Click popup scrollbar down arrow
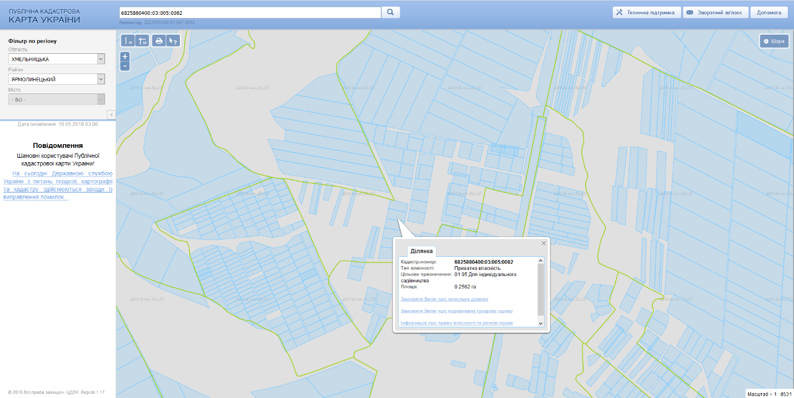The width and height of the screenshot is (794, 398). tap(540, 323)
